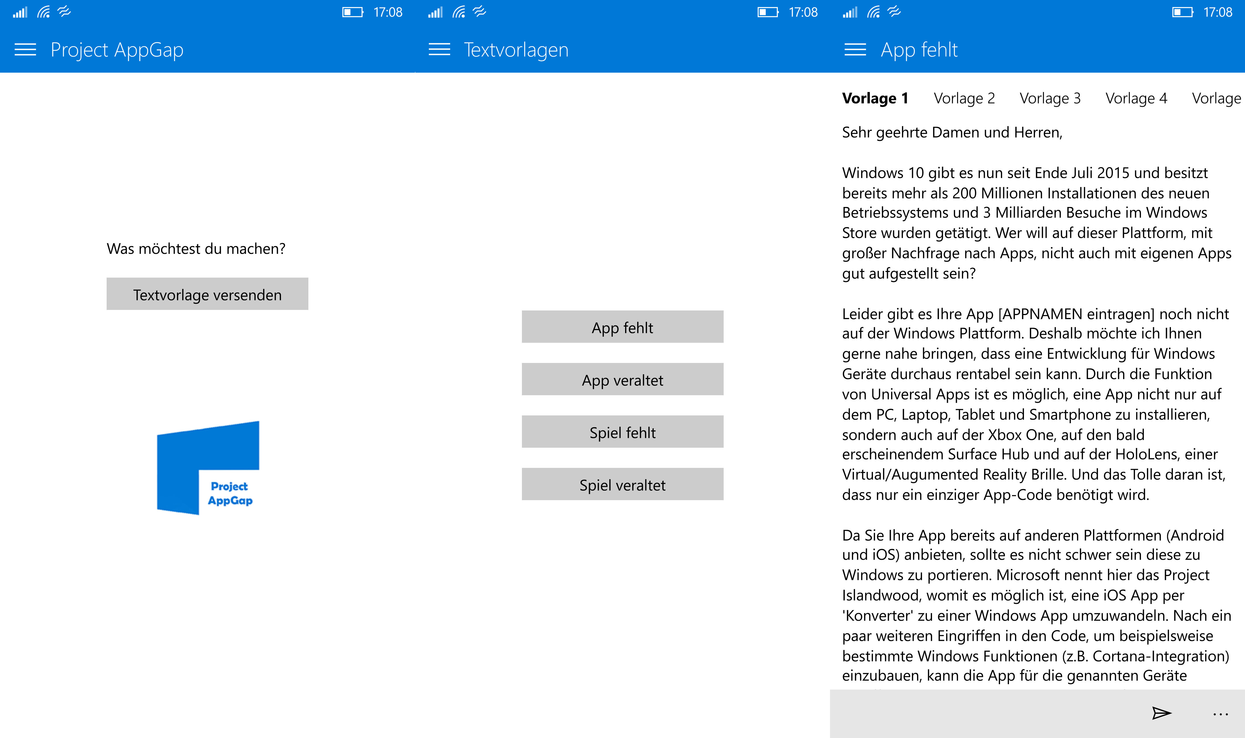Switch to the Vorlage 2 tab

[x=964, y=98]
